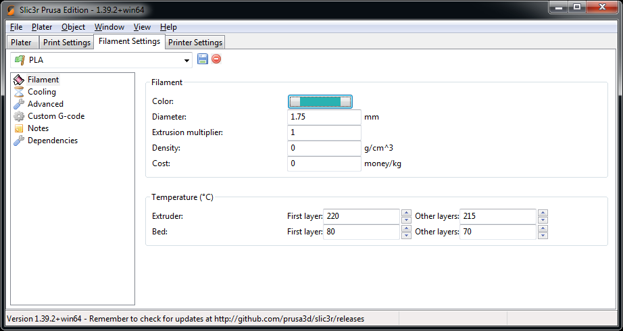Open the Dependencies page
This screenshot has height=331, width=623.
(53, 141)
